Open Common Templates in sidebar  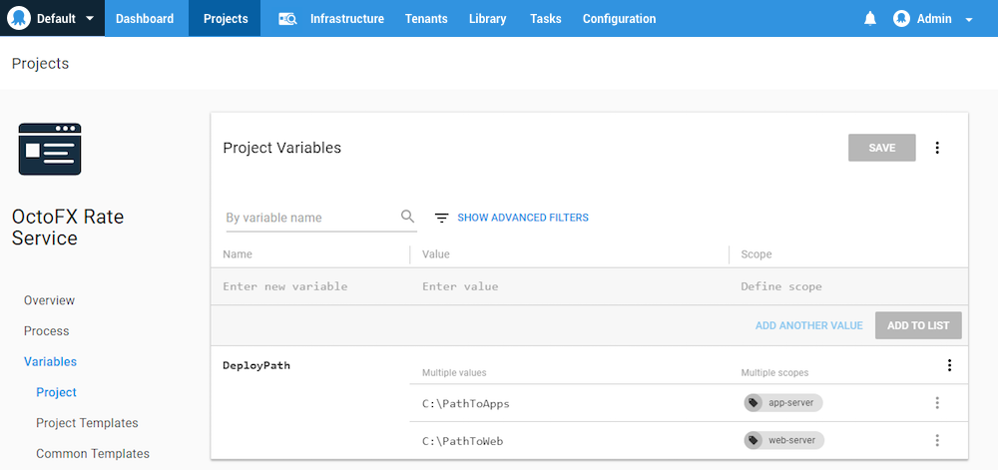click(x=93, y=453)
